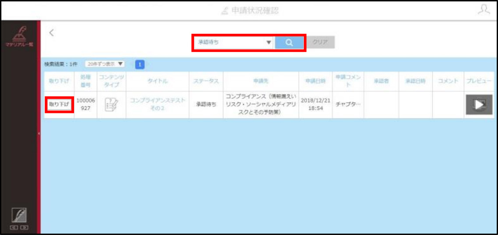Click the quiz content type icon
Screen dimensions: 498x235
112,105
